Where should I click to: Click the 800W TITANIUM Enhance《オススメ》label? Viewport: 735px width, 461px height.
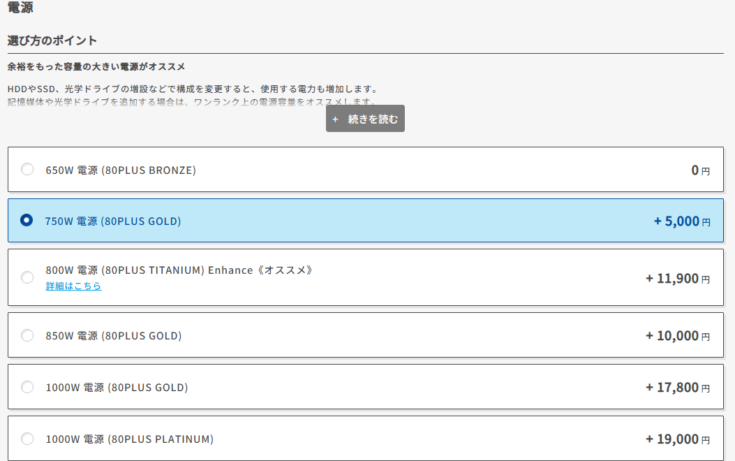[x=179, y=270]
